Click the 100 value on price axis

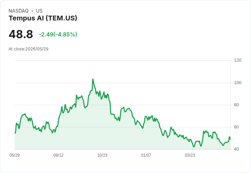238,83
